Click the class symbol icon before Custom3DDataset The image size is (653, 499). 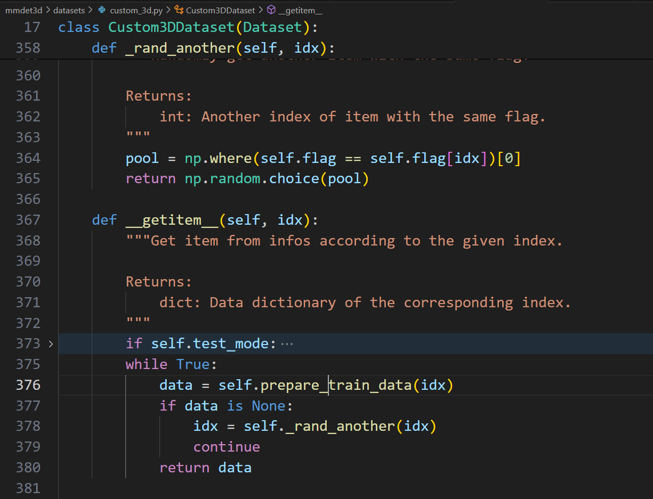(x=179, y=10)
